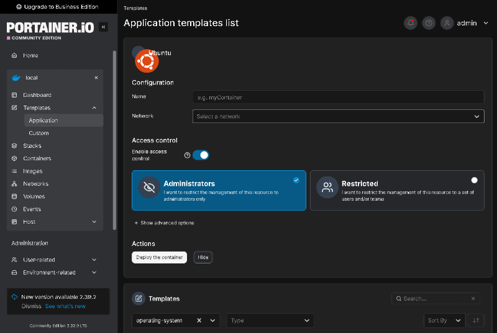
Task: Go to Events in the sidebar
Action: [32, 209]
